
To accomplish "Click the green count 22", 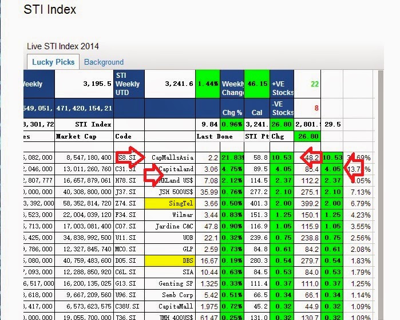I will click(x=315, y=84).
